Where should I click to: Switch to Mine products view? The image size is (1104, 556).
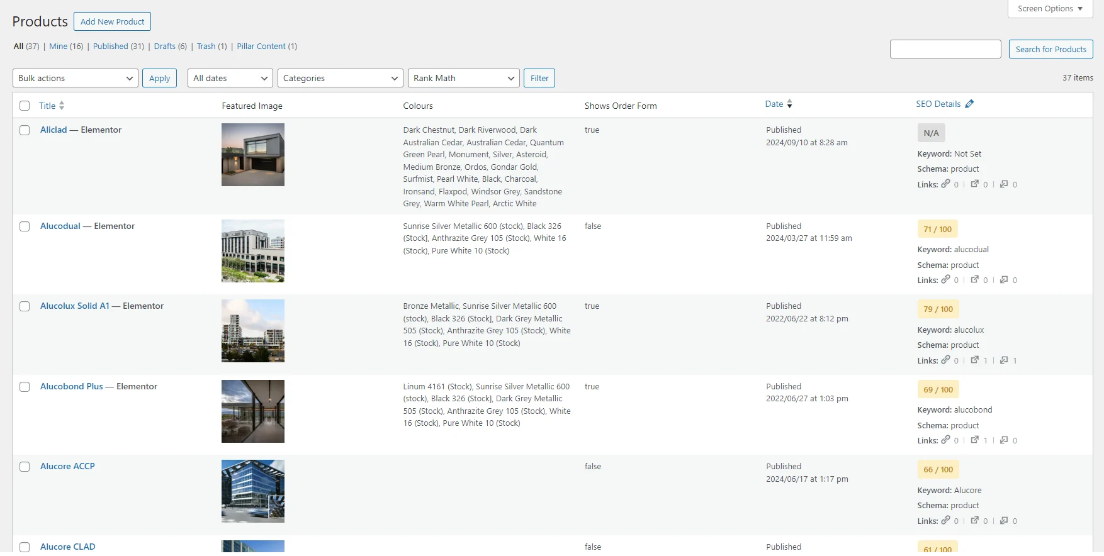point(58,47)
